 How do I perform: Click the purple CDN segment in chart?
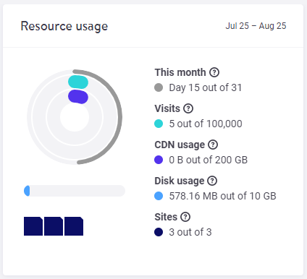(x=78, y=97)
